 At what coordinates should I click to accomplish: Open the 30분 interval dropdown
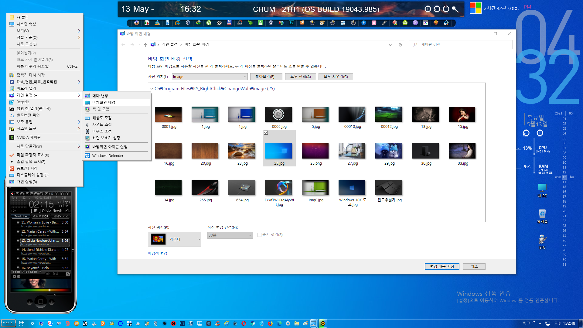tap(230, 235)
